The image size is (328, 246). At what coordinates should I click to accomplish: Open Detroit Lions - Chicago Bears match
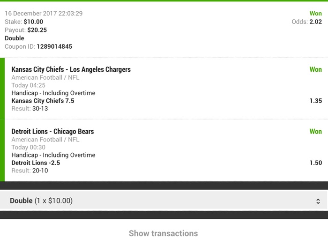click(52, 132)
